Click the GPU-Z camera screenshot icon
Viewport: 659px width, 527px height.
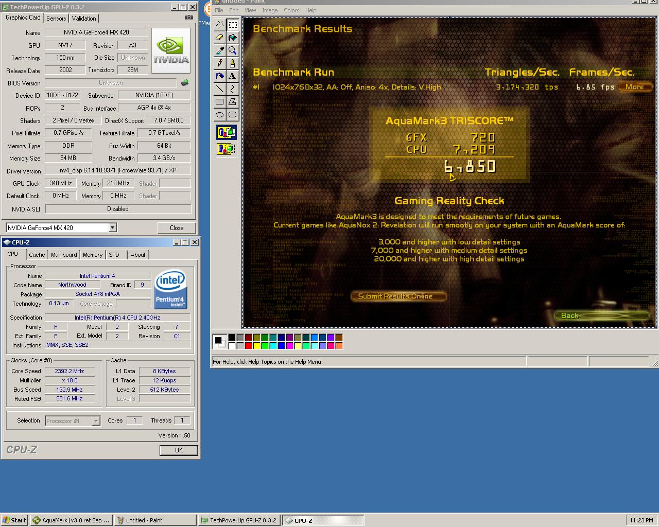189,17
